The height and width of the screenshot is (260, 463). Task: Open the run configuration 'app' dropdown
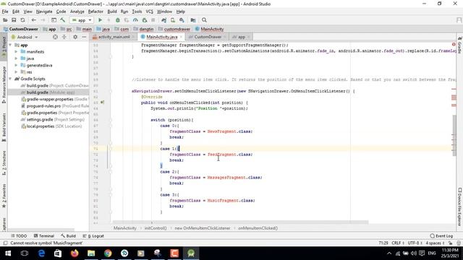[82, 20]
